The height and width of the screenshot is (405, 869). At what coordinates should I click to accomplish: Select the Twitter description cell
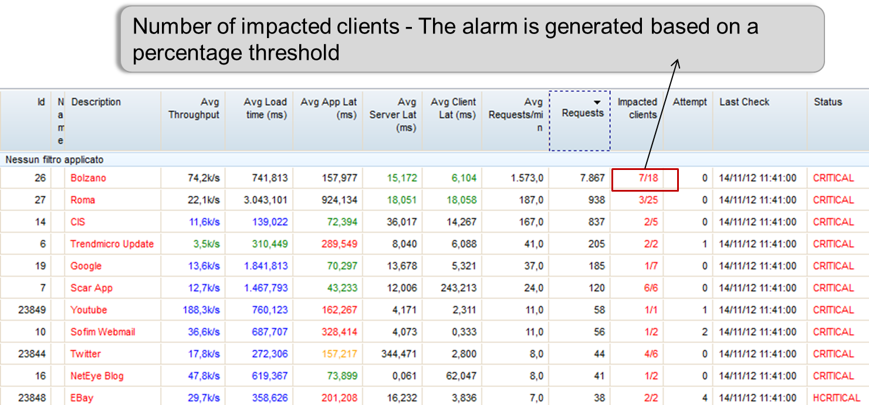[x=113, y=354]
